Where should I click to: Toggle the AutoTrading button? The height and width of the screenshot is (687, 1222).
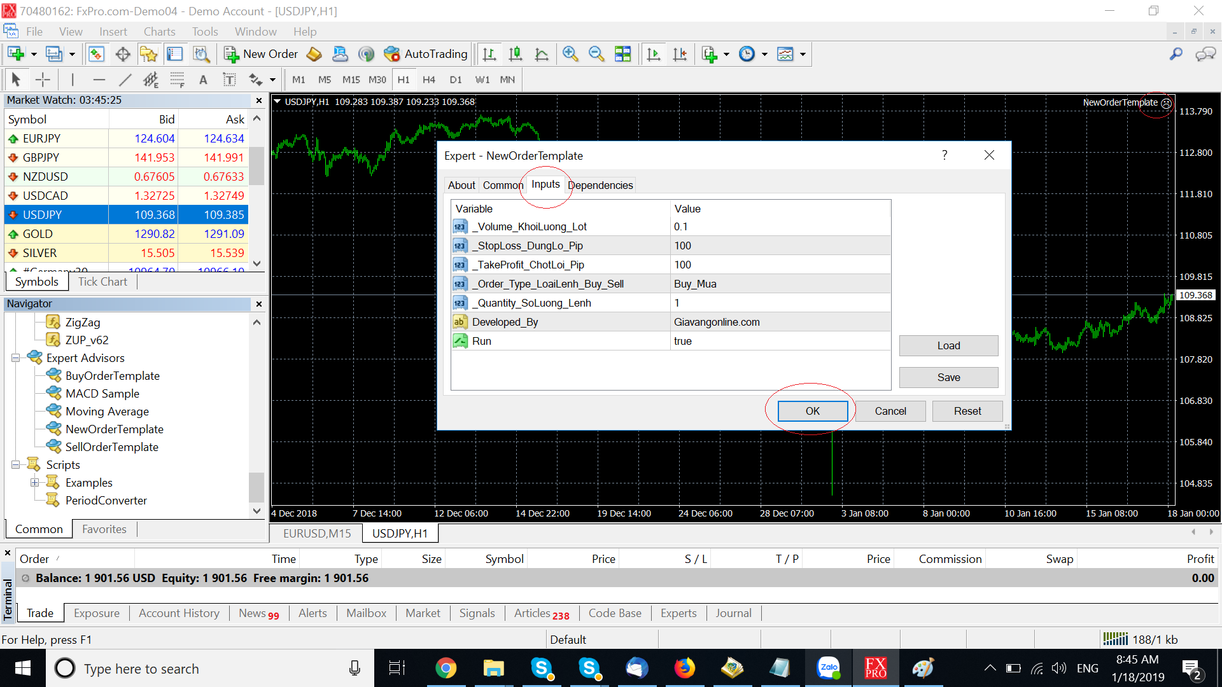pos(426,54)
